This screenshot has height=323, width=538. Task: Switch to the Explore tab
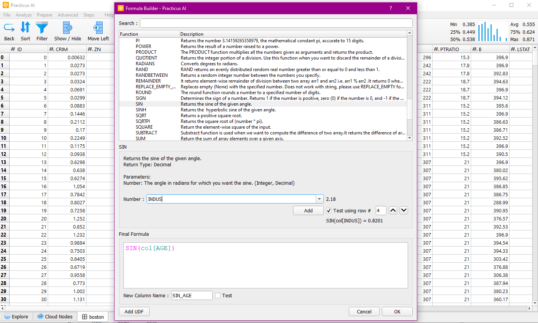click(x=17, y=316)
